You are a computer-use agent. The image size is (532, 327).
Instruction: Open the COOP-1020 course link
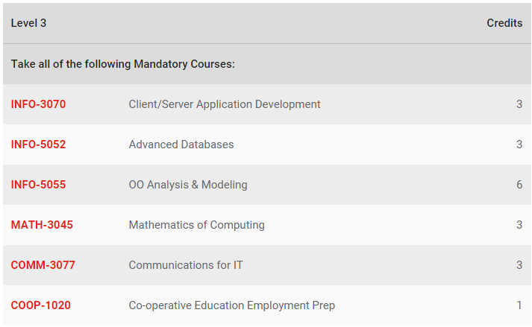coord(41,305)
